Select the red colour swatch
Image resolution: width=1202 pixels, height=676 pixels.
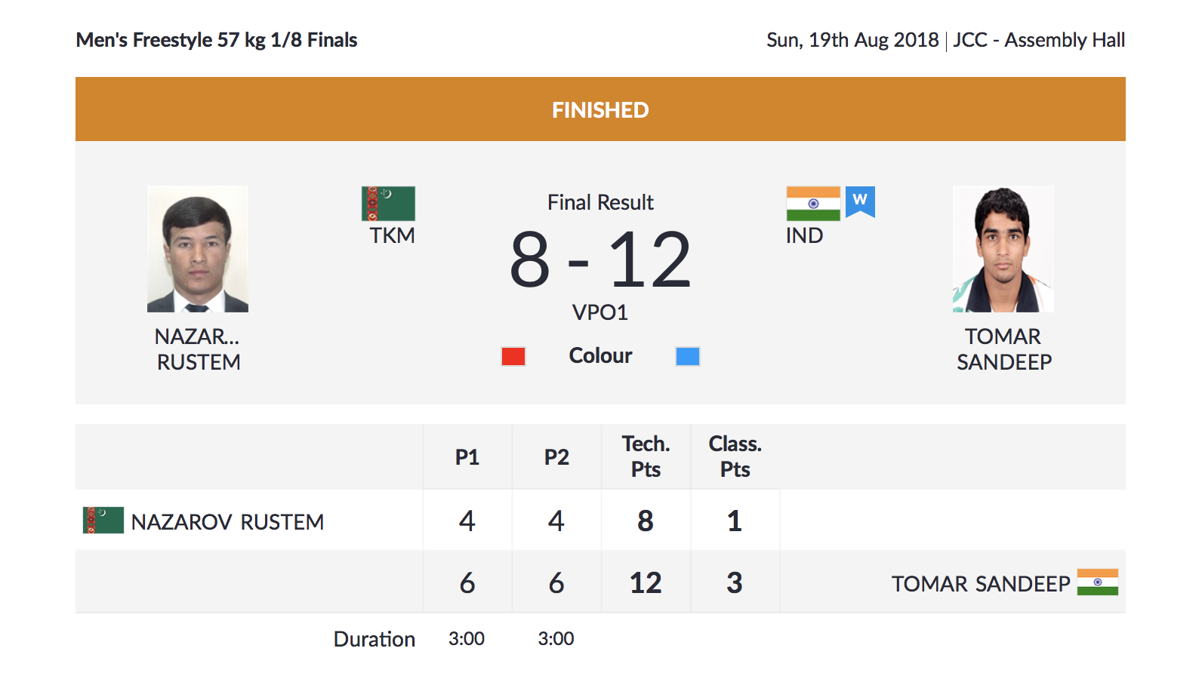(513, 356)
